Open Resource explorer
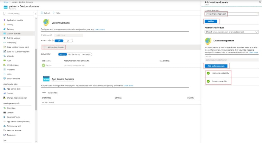 (x=14, y=130)
